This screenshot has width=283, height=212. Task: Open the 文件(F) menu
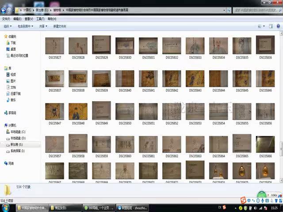point(6,19)
